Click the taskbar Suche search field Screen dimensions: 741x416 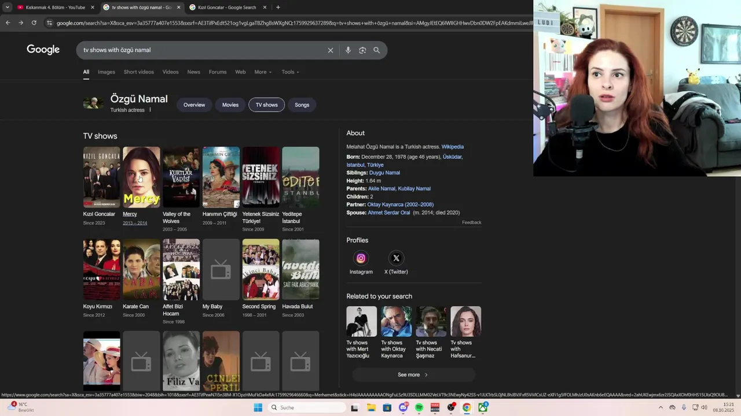coord(306,407)
